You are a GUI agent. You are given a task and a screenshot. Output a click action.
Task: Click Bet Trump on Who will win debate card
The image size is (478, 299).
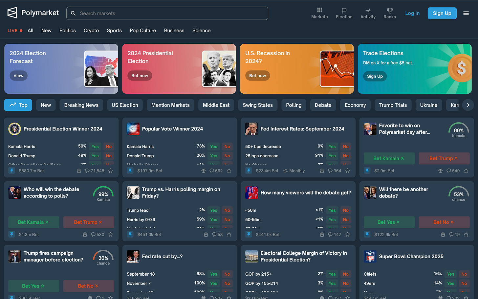point(89,222)
